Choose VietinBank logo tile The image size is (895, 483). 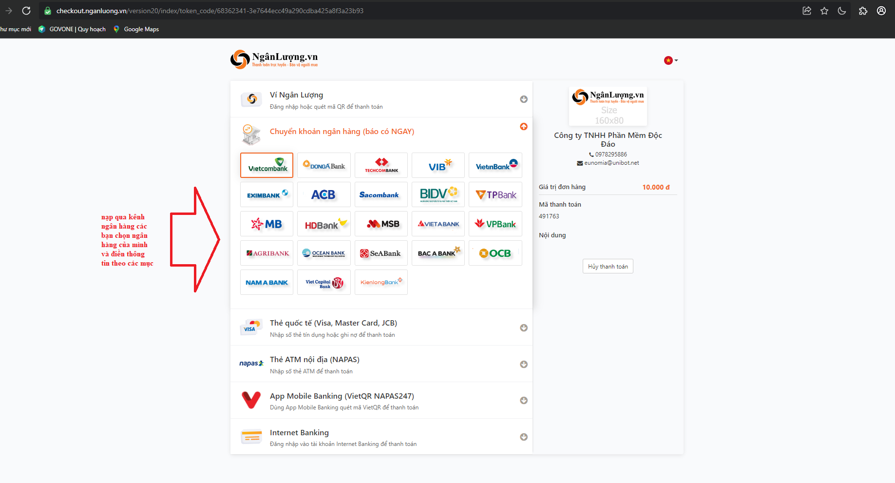[495, 165]
